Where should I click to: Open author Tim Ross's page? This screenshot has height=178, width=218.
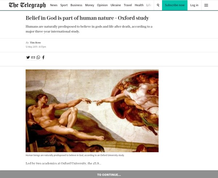coord(35,43)
